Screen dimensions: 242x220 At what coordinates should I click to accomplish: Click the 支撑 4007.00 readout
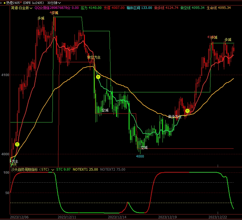point(114,8)
